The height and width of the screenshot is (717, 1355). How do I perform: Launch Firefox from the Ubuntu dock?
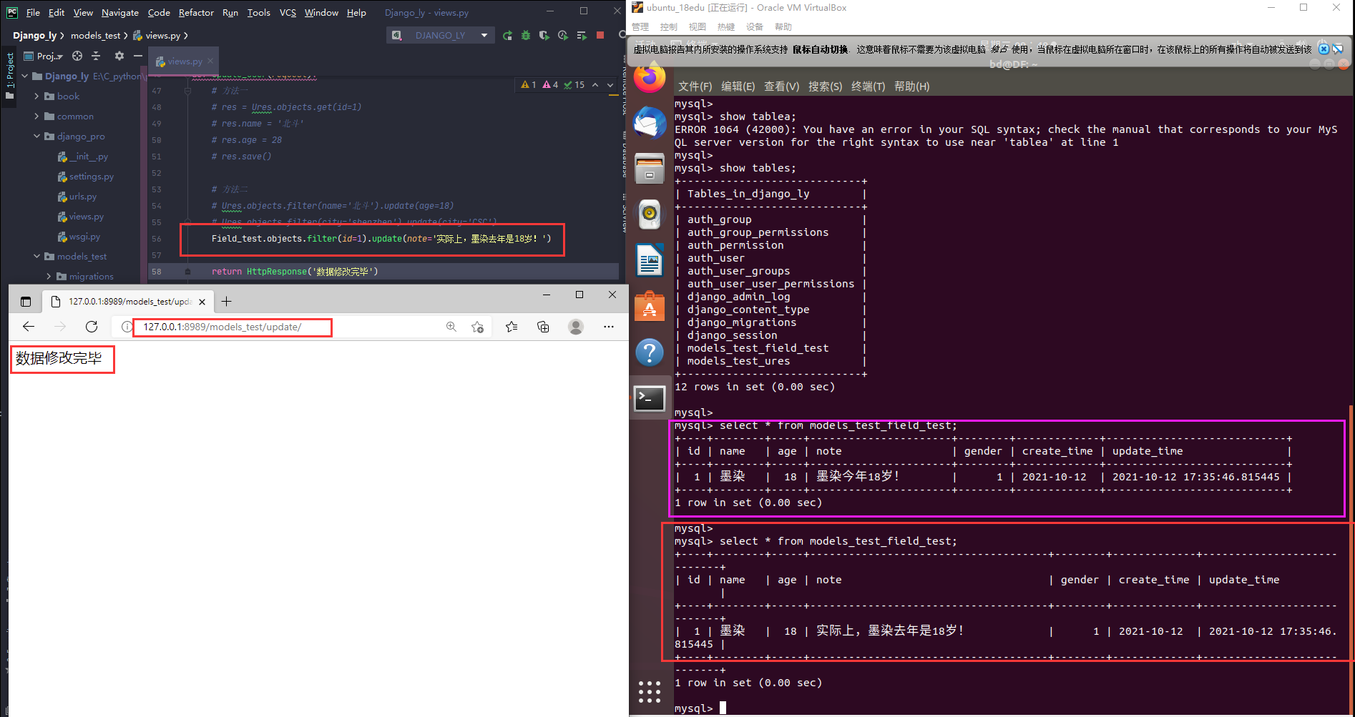point(650,77)
